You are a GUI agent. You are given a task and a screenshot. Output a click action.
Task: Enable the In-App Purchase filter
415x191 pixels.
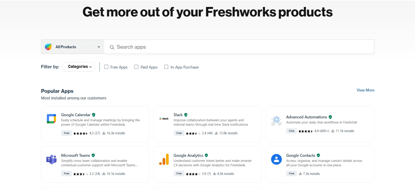(x=166, y=67)
